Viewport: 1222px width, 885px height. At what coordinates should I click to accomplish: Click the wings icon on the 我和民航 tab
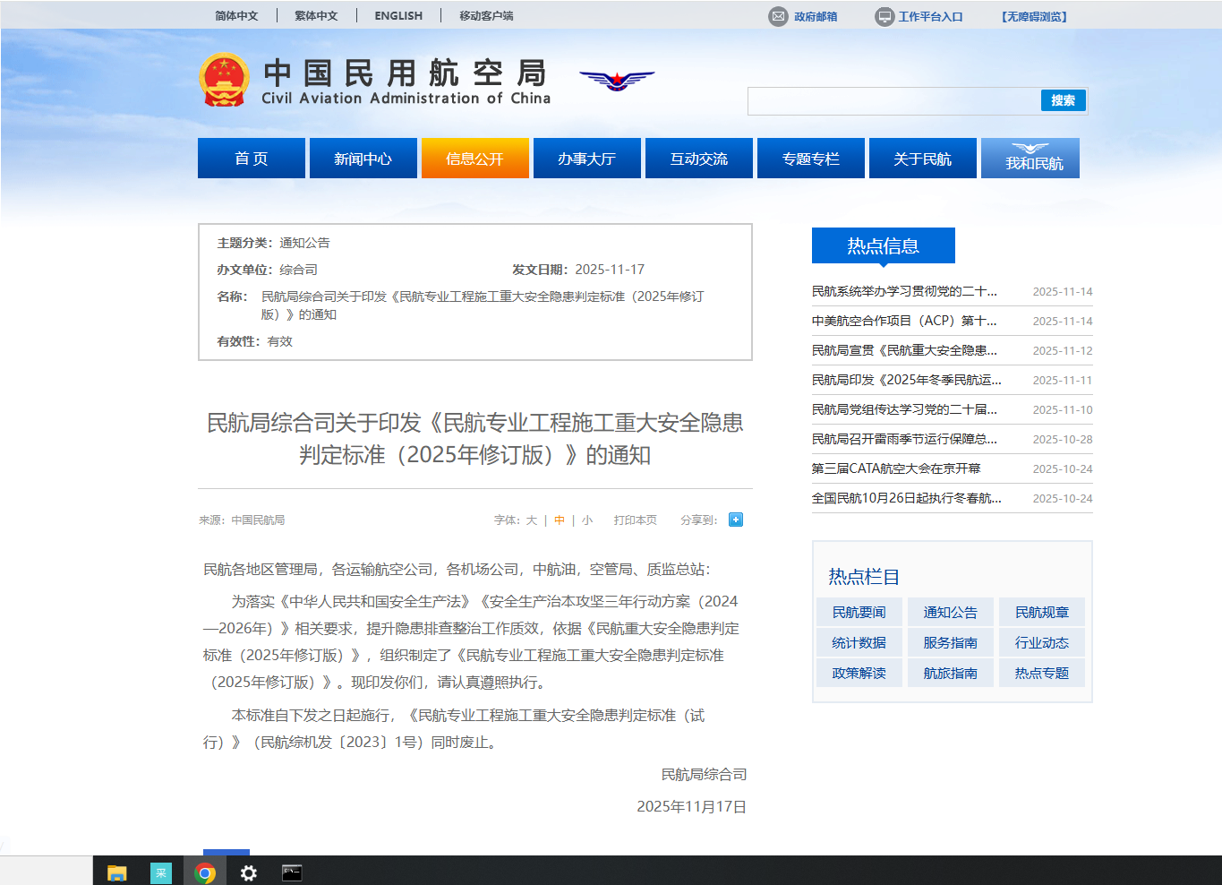(x=1030, y=147)
